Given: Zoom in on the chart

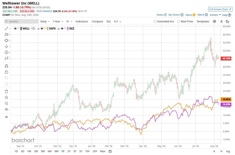Looking at the screenshot, I should tap(6, 97).
